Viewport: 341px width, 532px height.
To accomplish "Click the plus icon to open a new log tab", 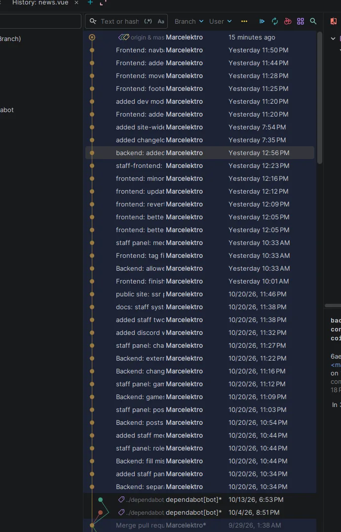I will [x=90, y=2].
